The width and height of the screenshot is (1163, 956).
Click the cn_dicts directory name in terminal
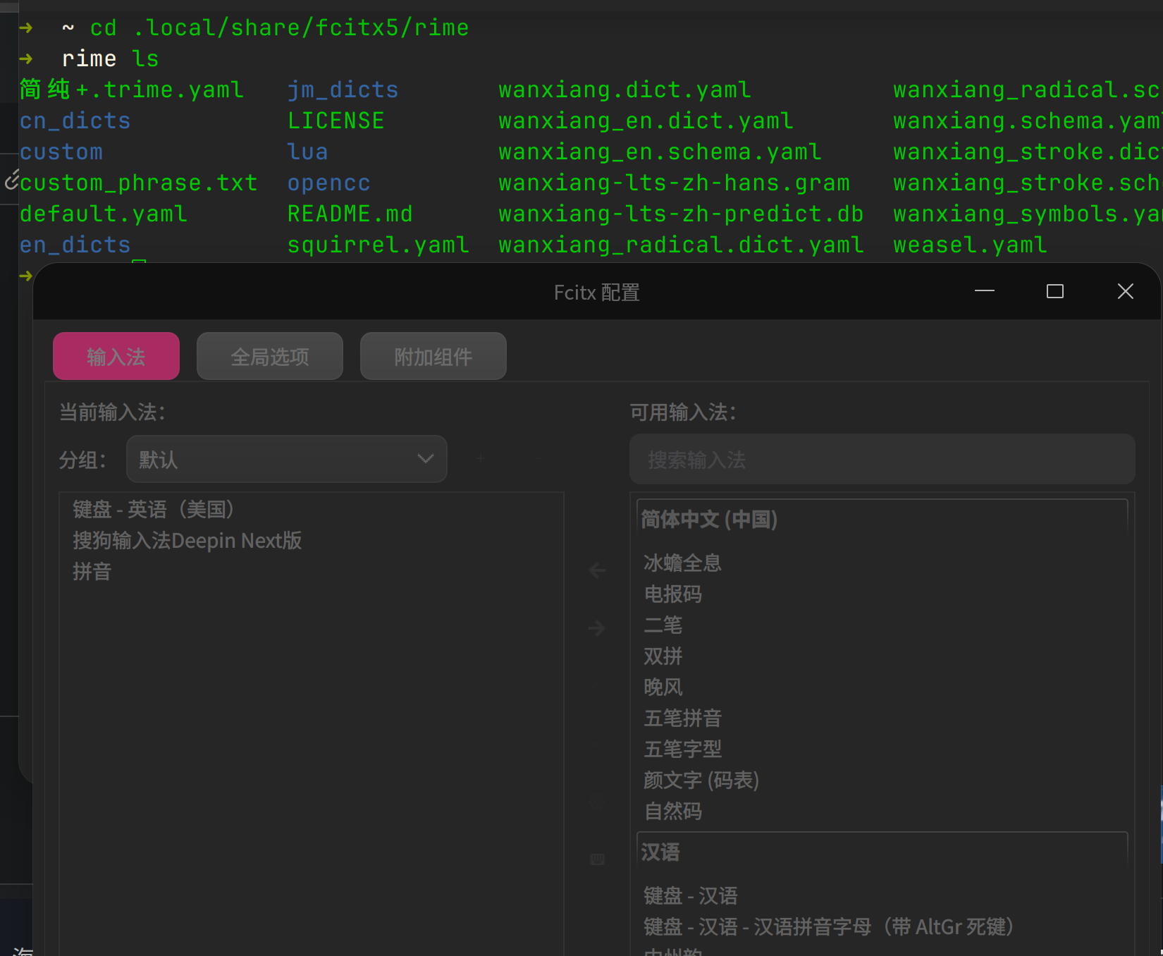click(x=75, y=121)
